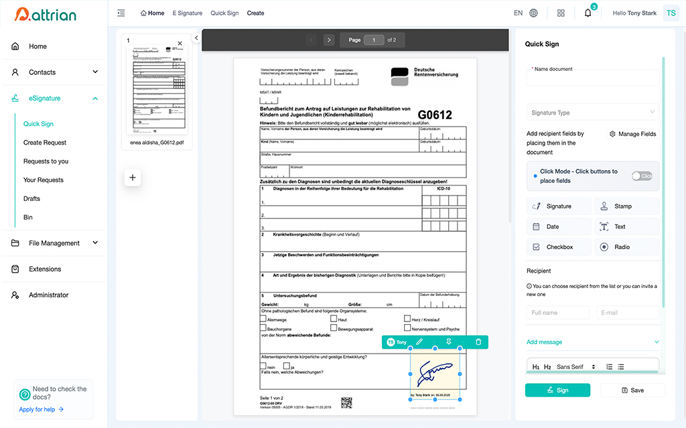Click the language globe icon
The width and height of the screenshot is (686, 428).
click(534, 13)
